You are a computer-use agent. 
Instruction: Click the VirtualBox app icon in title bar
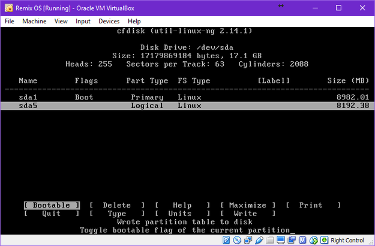coord(8,8)
